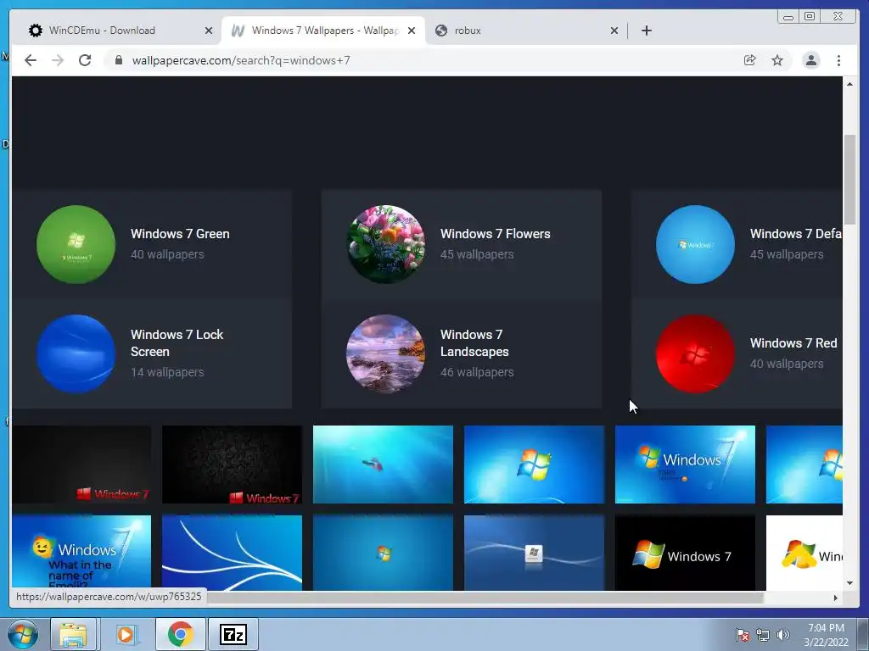This screenshot has width=869, height=651.
Task: Open the blue wallpaper with small center Windows logo
Action: [x=383, y=553]
